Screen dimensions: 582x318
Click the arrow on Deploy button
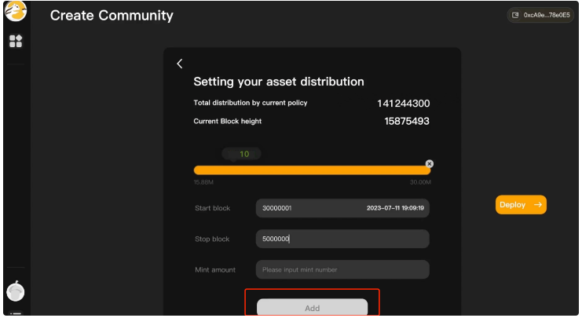(538, 205)
